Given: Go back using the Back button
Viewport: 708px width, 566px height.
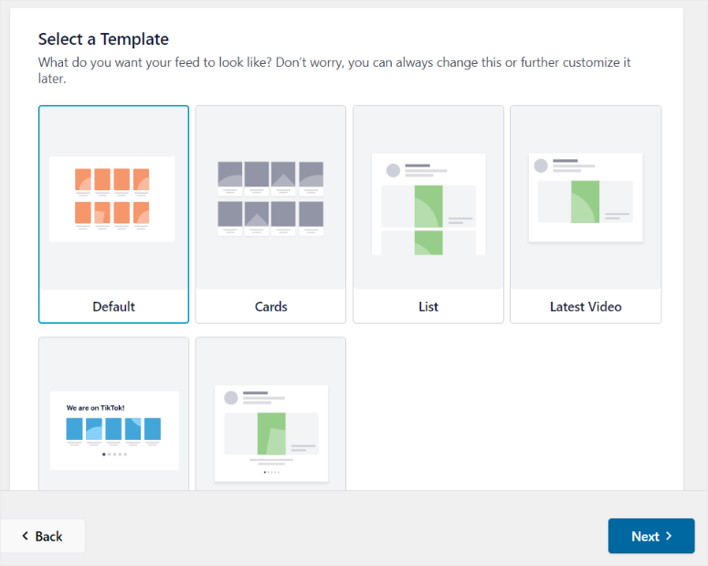Looking at the screenshot, I should tap(42, 536).
